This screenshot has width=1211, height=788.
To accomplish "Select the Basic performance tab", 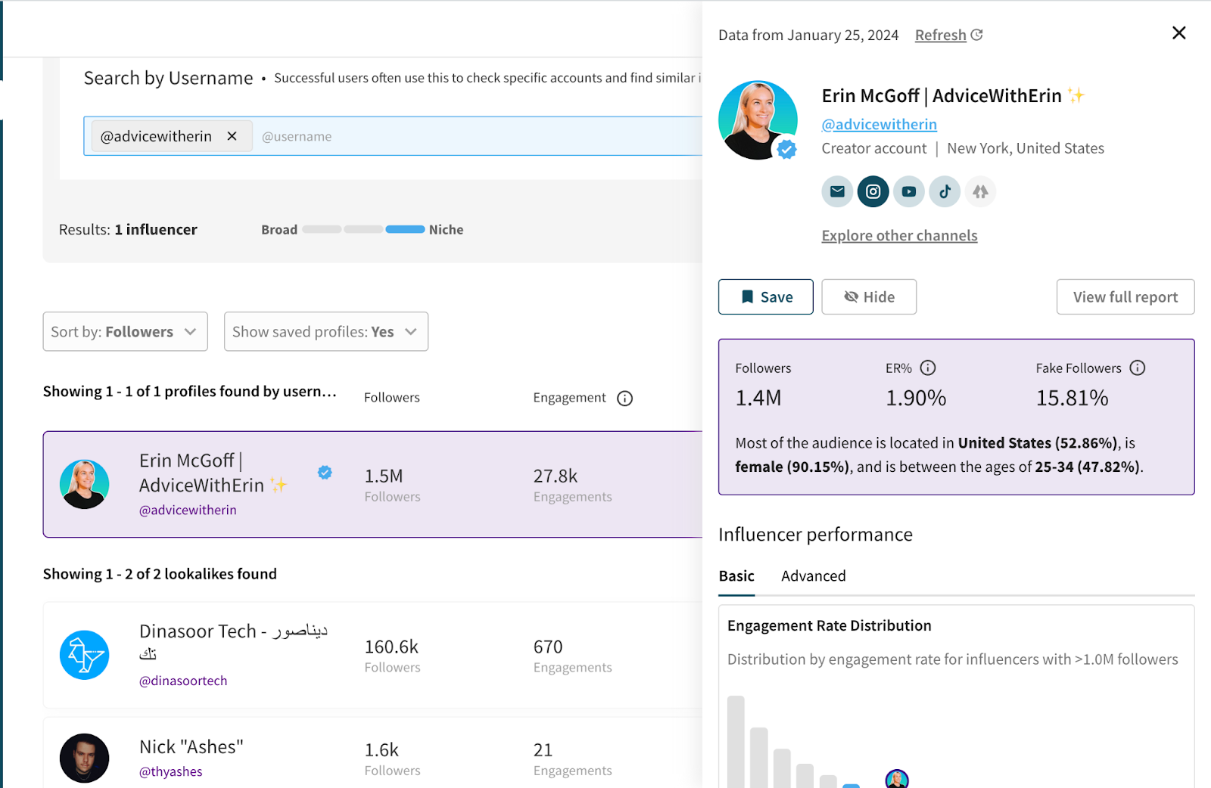I will (x=736, y=575).
